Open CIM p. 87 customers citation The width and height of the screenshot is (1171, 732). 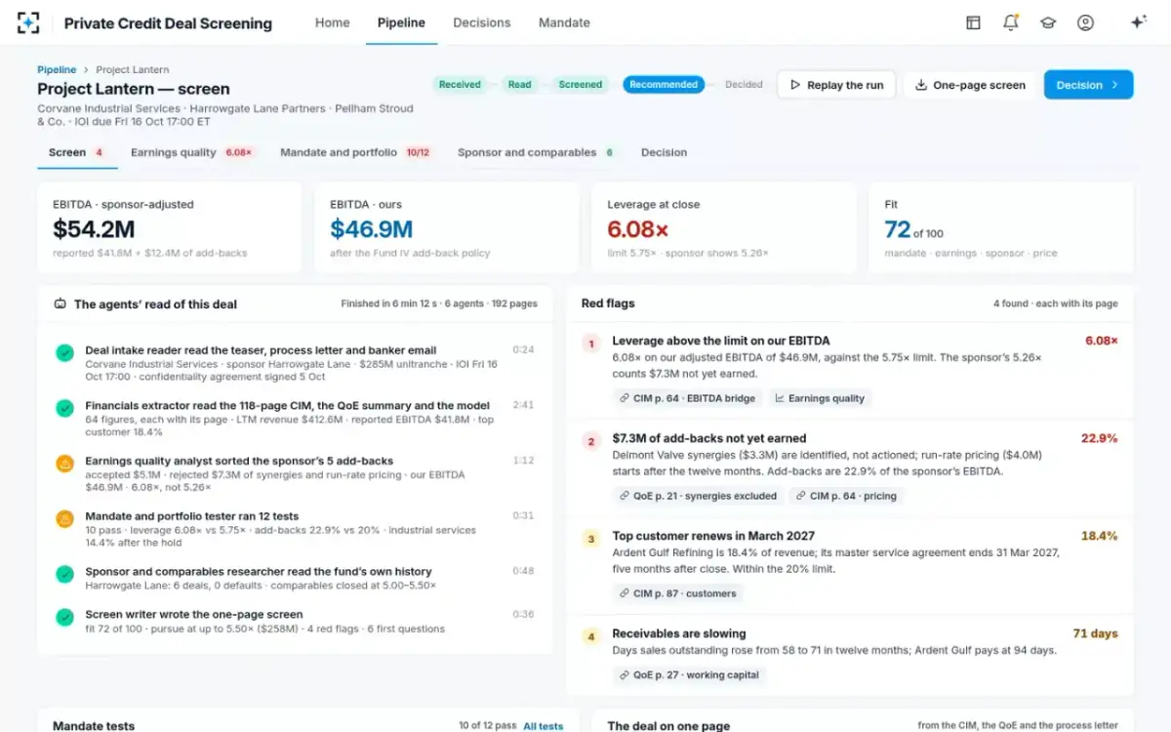(x=677, y=593)
